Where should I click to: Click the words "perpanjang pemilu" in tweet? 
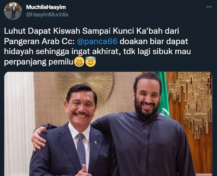pyautogui.click(x=39, y=62)
